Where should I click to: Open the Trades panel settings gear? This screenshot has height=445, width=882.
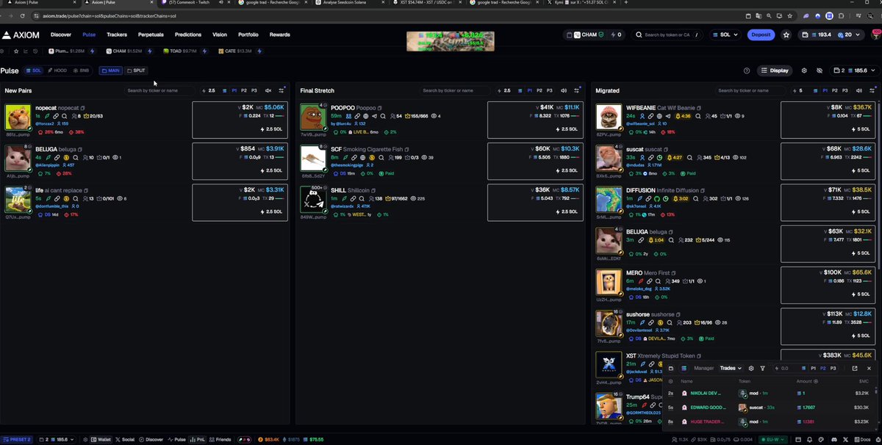coord(750,369)
